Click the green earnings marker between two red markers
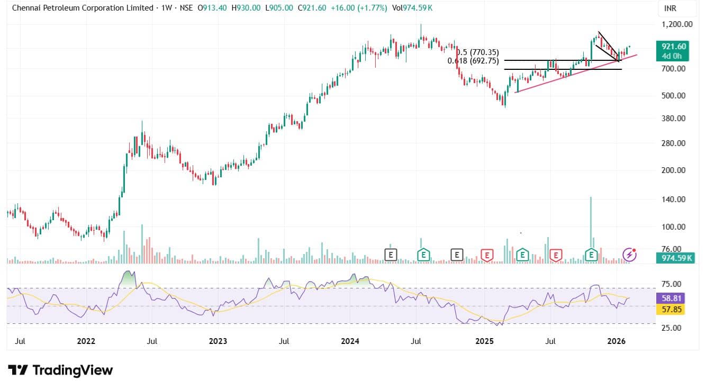The width and height of the screenshot is (706, 390). click(523, 255)
